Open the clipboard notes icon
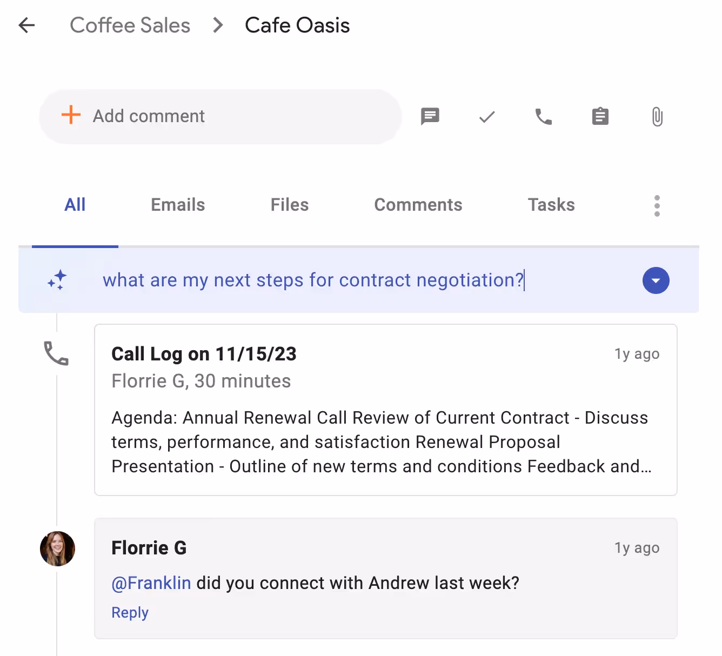Viewport: 722px width, 656px height. click(x=600, y=116)
